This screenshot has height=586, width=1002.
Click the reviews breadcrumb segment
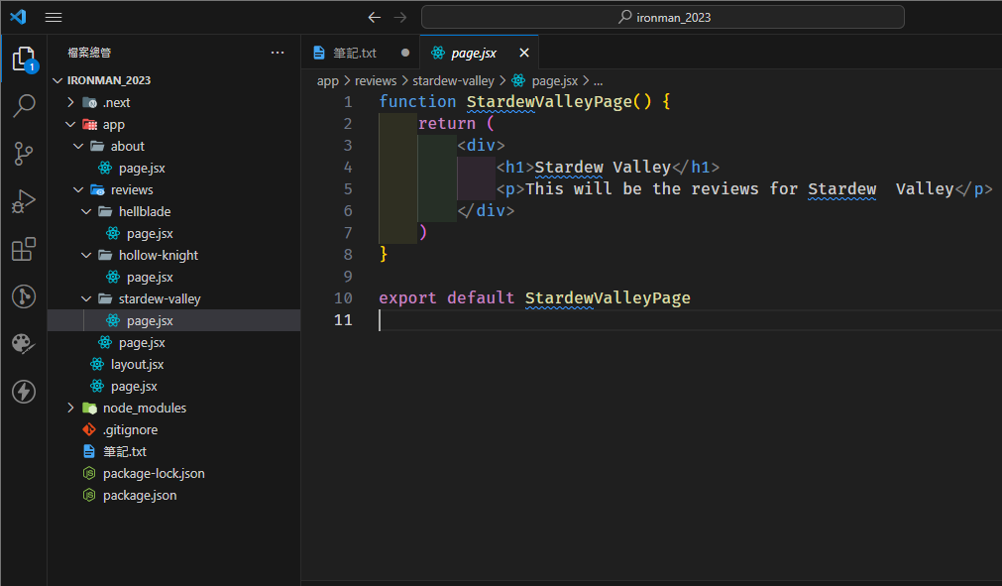click(x=376, y=80)
